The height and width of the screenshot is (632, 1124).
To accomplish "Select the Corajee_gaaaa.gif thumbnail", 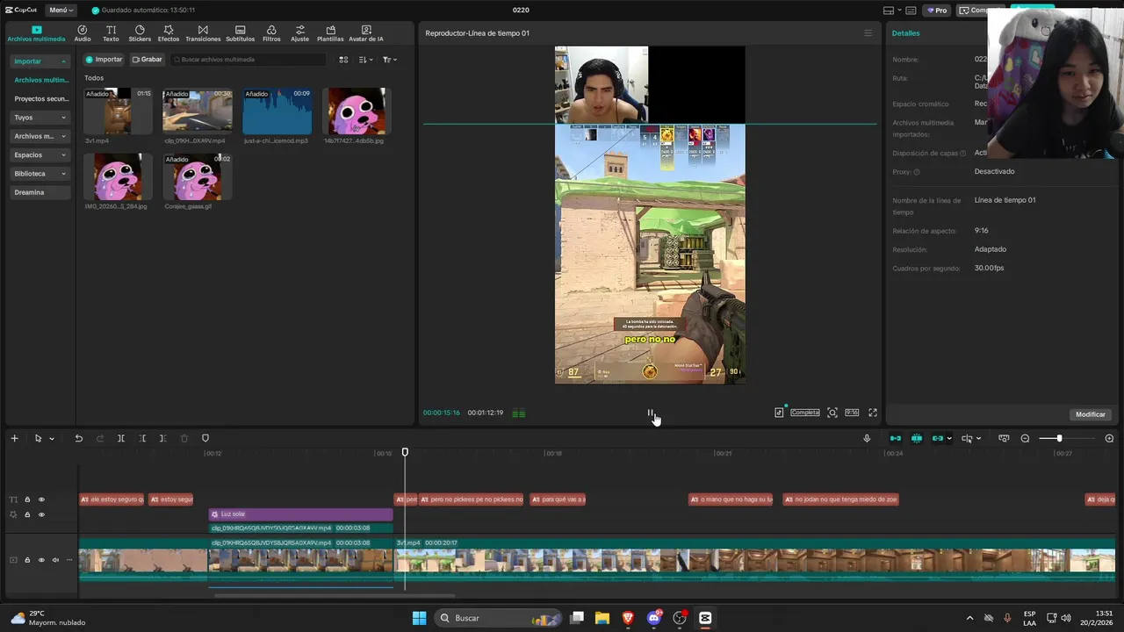I will pyautogui.click(x=197, y=176).
